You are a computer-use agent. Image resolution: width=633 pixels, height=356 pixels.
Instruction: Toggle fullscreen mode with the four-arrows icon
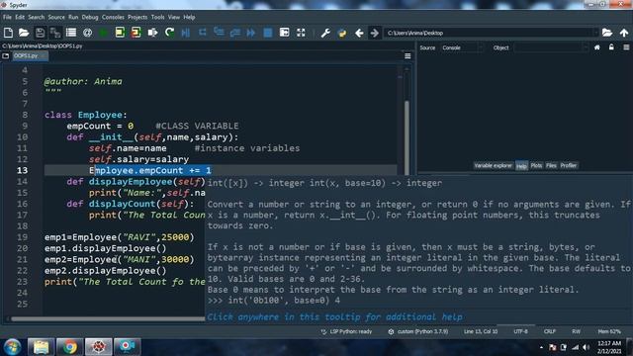[301, 33]
